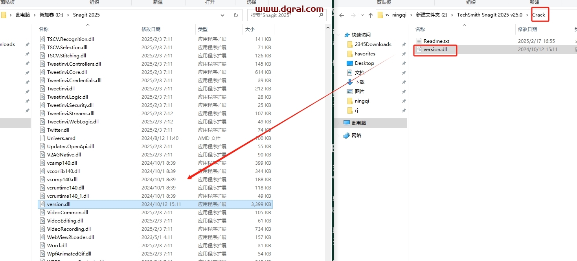Click 新建文件夹 (2) breadcrumb segment

432,15
